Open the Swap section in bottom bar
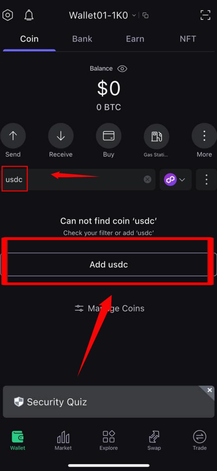Screen dimensions: 217x471 pos(154,440)
